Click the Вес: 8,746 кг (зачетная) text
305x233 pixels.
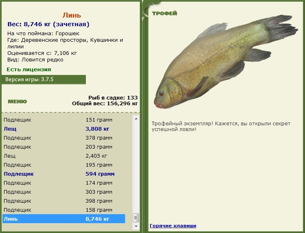48,24
